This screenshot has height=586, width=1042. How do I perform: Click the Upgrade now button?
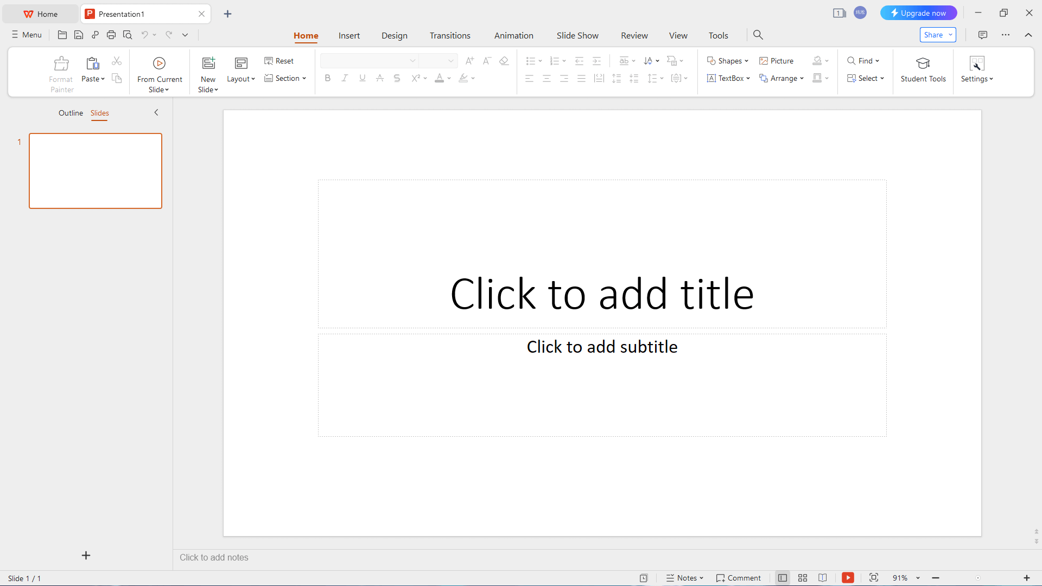coord(918,12)
